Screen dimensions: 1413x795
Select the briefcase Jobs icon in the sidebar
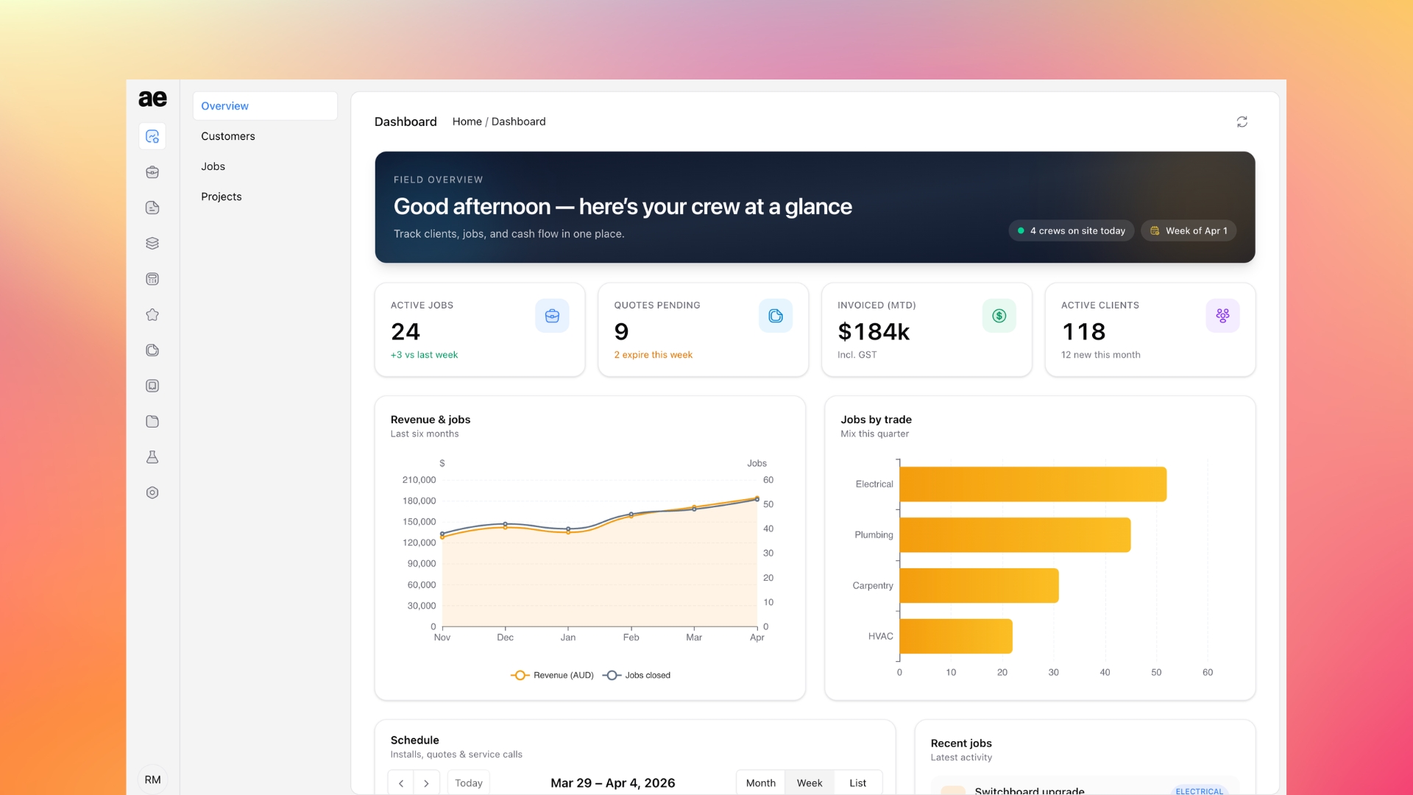[x=152, y=172]
